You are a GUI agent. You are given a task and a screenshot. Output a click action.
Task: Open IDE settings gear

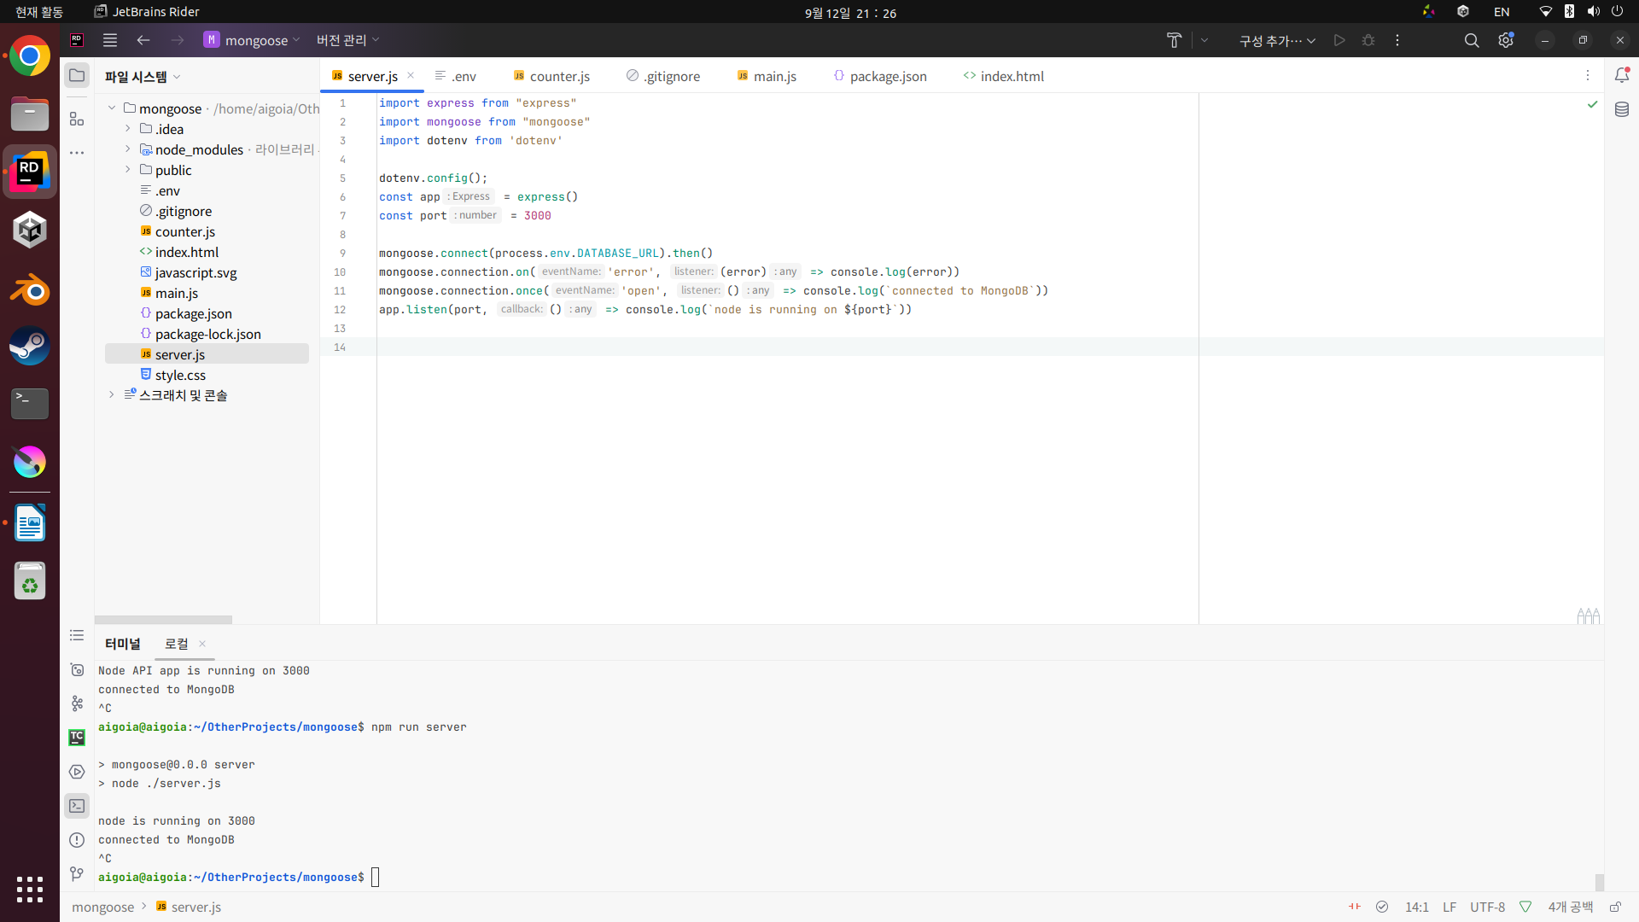pyautogui.click(x=1506, y=40)
